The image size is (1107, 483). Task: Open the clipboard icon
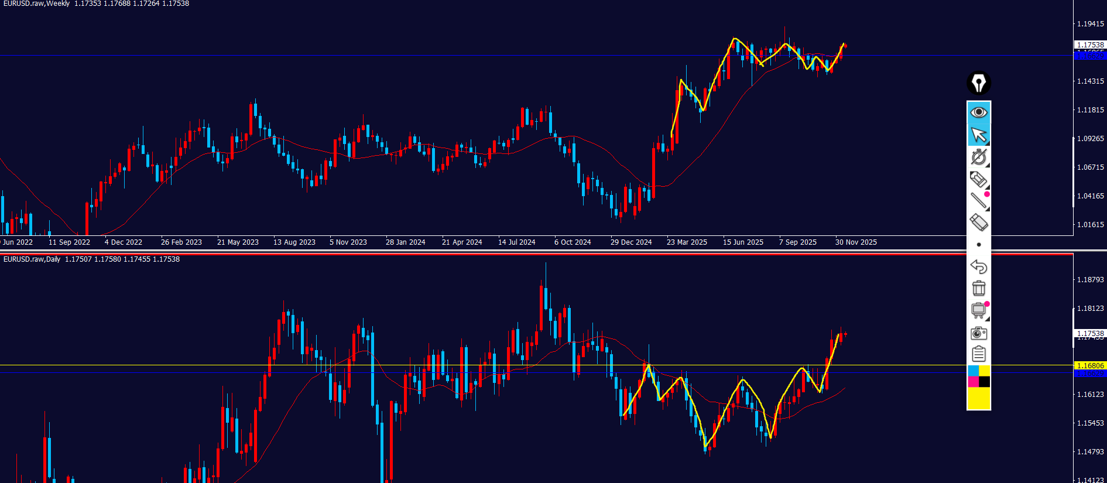tap(978, 354)
